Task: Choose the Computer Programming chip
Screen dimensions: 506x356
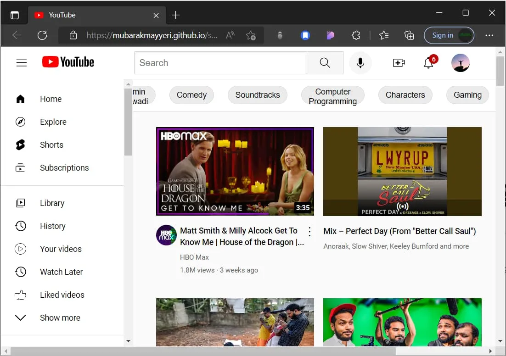Action: [332, 96]
